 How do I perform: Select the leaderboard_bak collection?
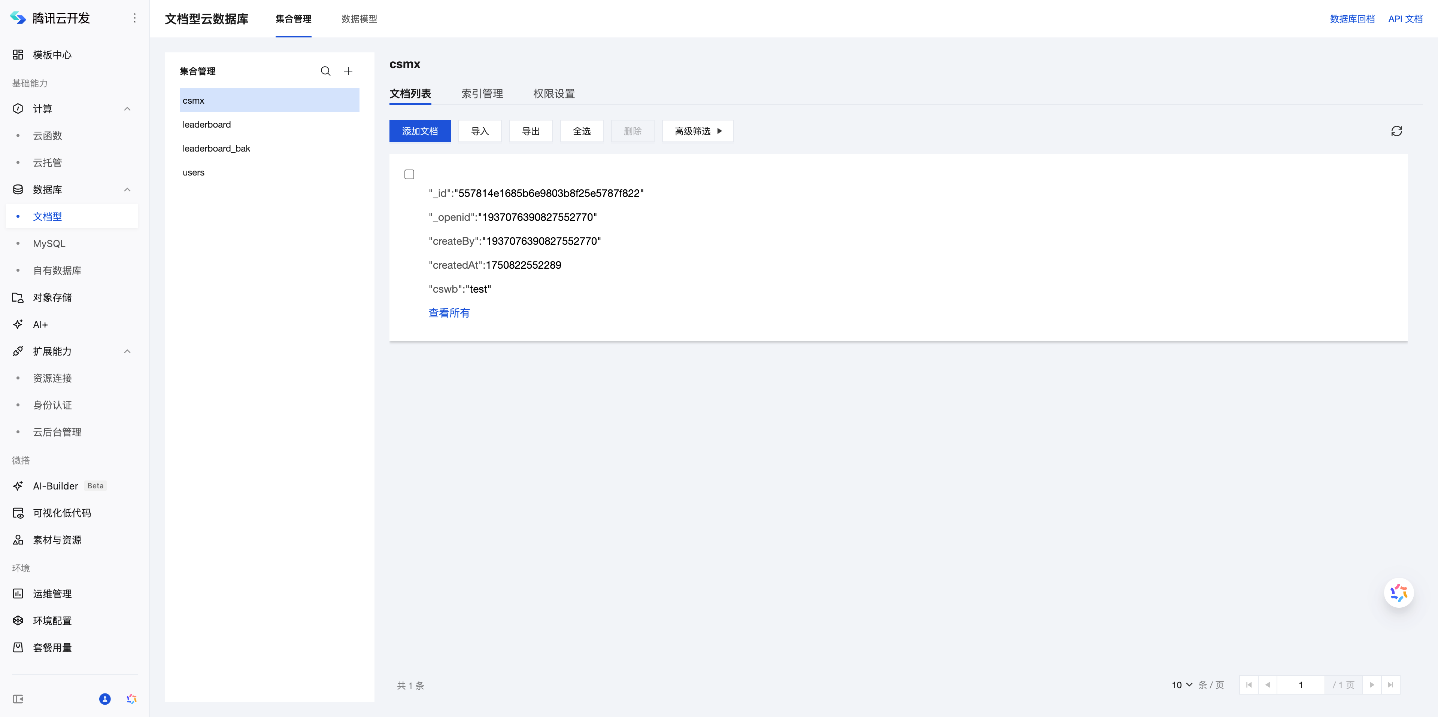270,149
